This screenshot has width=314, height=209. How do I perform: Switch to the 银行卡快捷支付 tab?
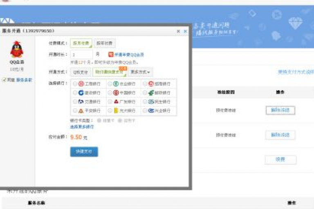pos(110,72)
